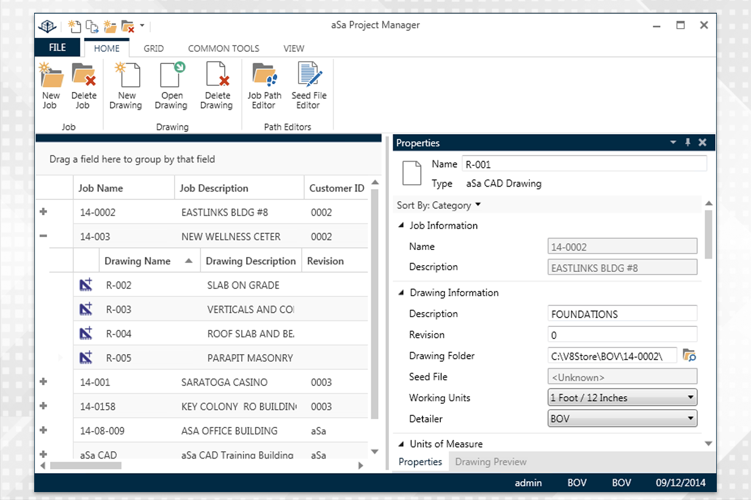
Task: Collapse the Units of Measure section
Action: click(402, 444)
